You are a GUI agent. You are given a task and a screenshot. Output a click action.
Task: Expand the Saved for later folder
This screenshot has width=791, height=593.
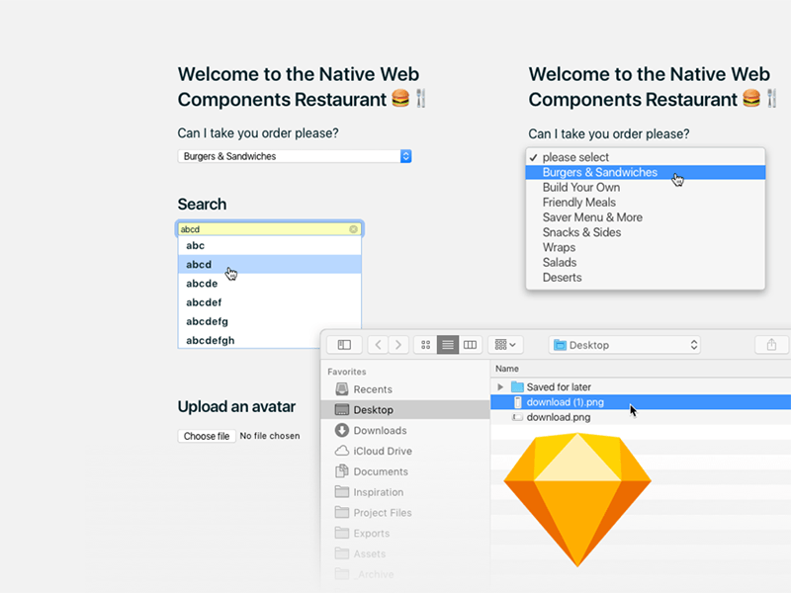502,387
